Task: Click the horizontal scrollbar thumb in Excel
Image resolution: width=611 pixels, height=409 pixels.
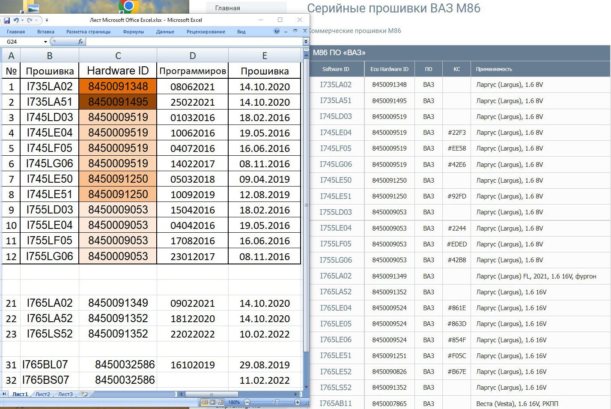Action: 211,394
